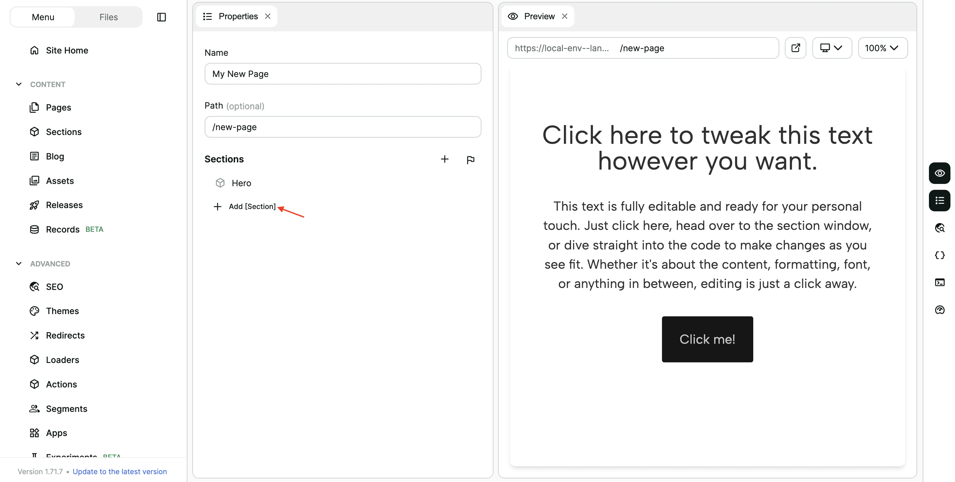Open Records (BETA) from sidebar
This screenshot has width=955, height=482.
click(x=62, y=229)
